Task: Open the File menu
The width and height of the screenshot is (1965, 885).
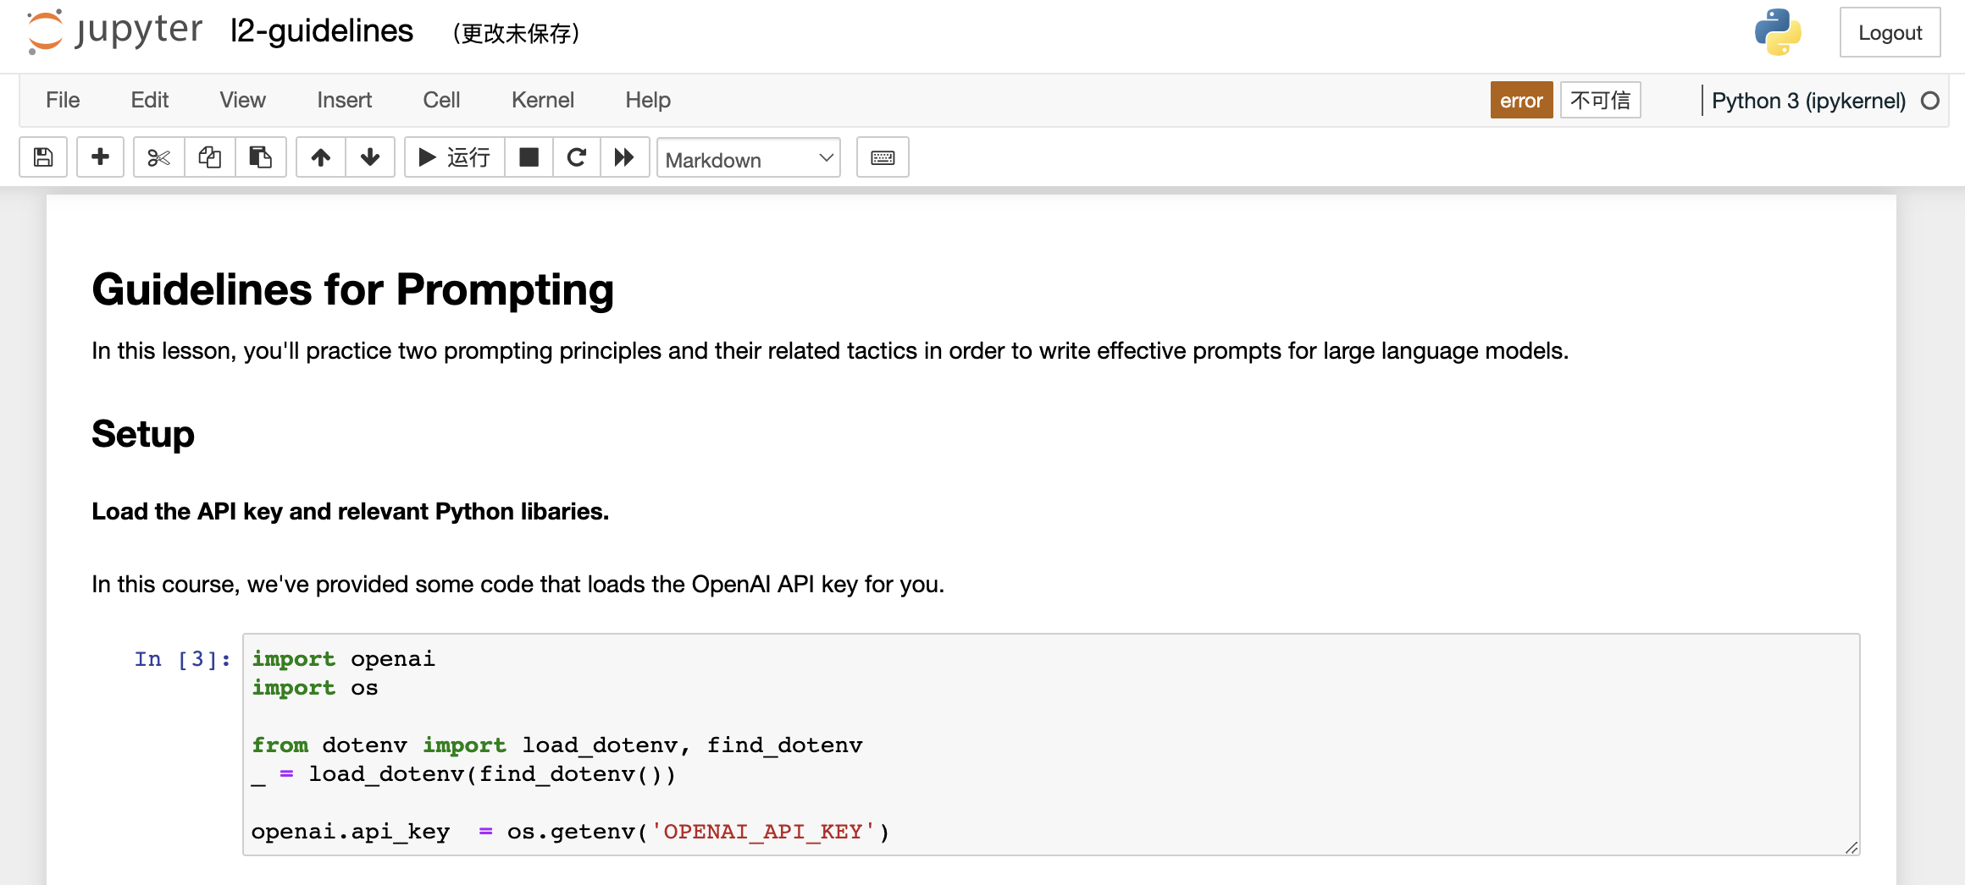Action: [63, 100]
